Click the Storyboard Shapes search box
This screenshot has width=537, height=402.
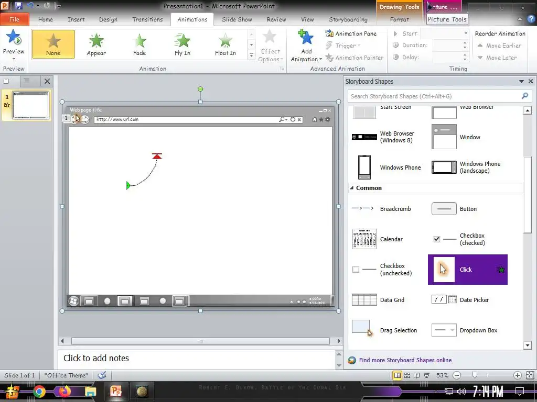433,96
